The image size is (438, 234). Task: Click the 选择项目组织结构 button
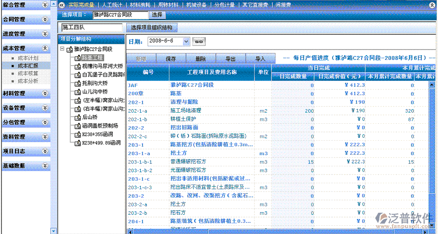(x=151, y=28)
